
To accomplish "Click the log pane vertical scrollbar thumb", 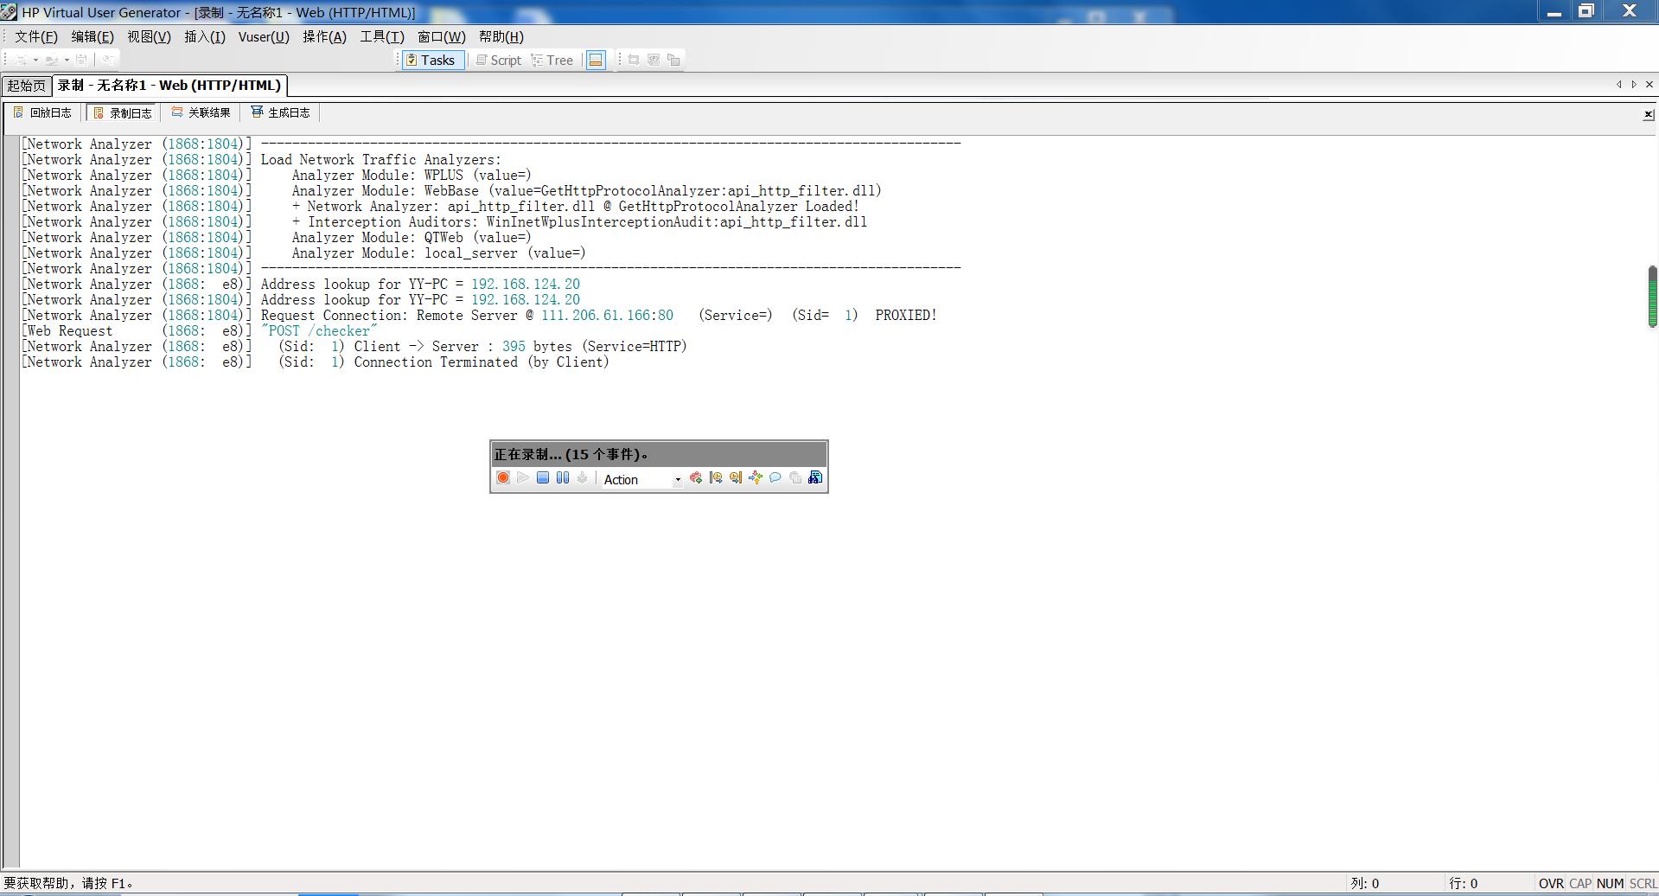I will (1652, 297).
